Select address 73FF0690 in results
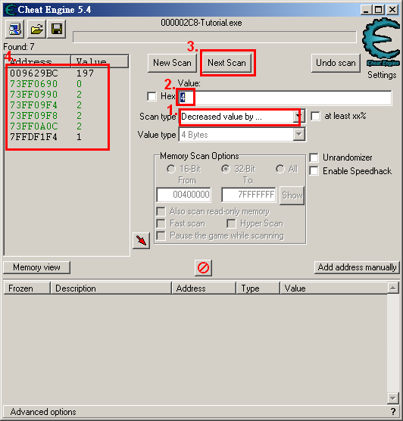 (34, 84)
